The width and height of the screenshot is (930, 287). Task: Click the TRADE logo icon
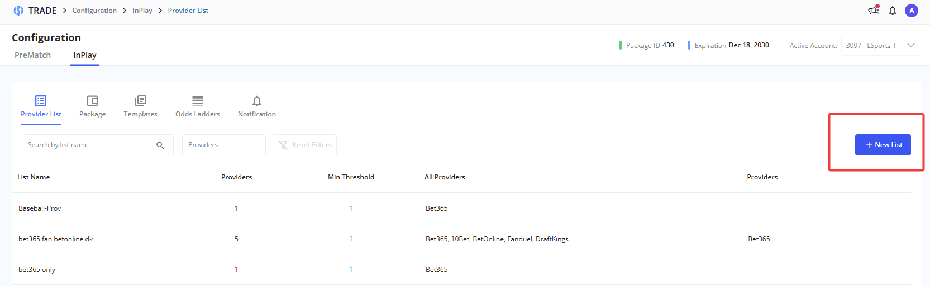(18, 11)
